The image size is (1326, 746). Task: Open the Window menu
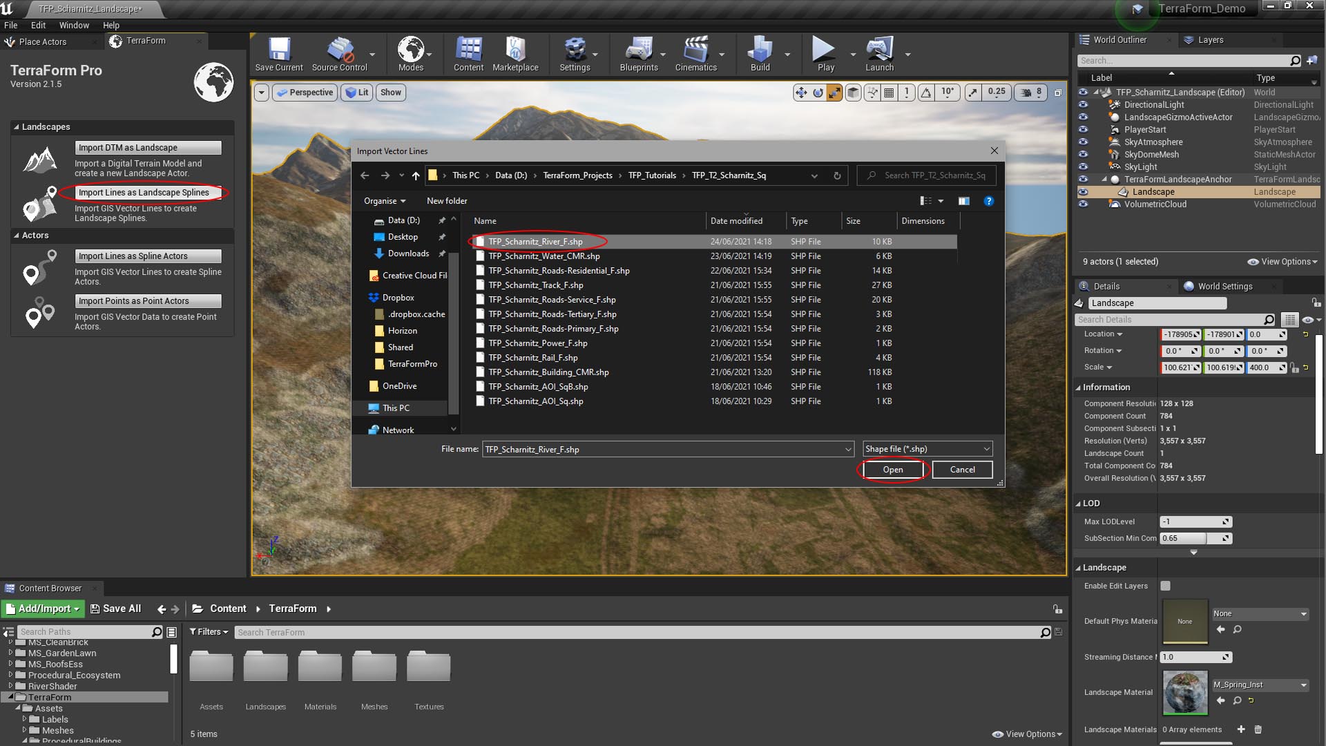pos(74,25)
